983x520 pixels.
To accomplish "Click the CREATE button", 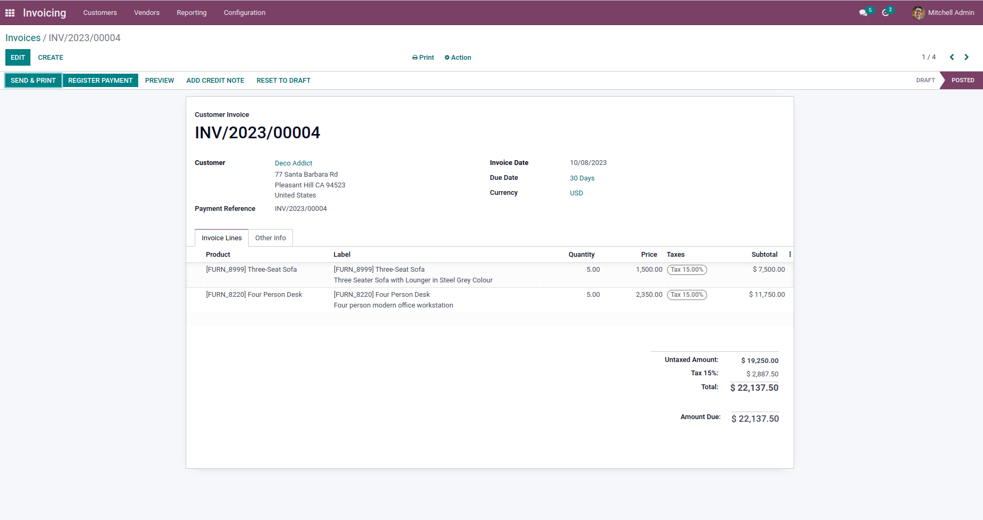I will (x=51, y=58).
